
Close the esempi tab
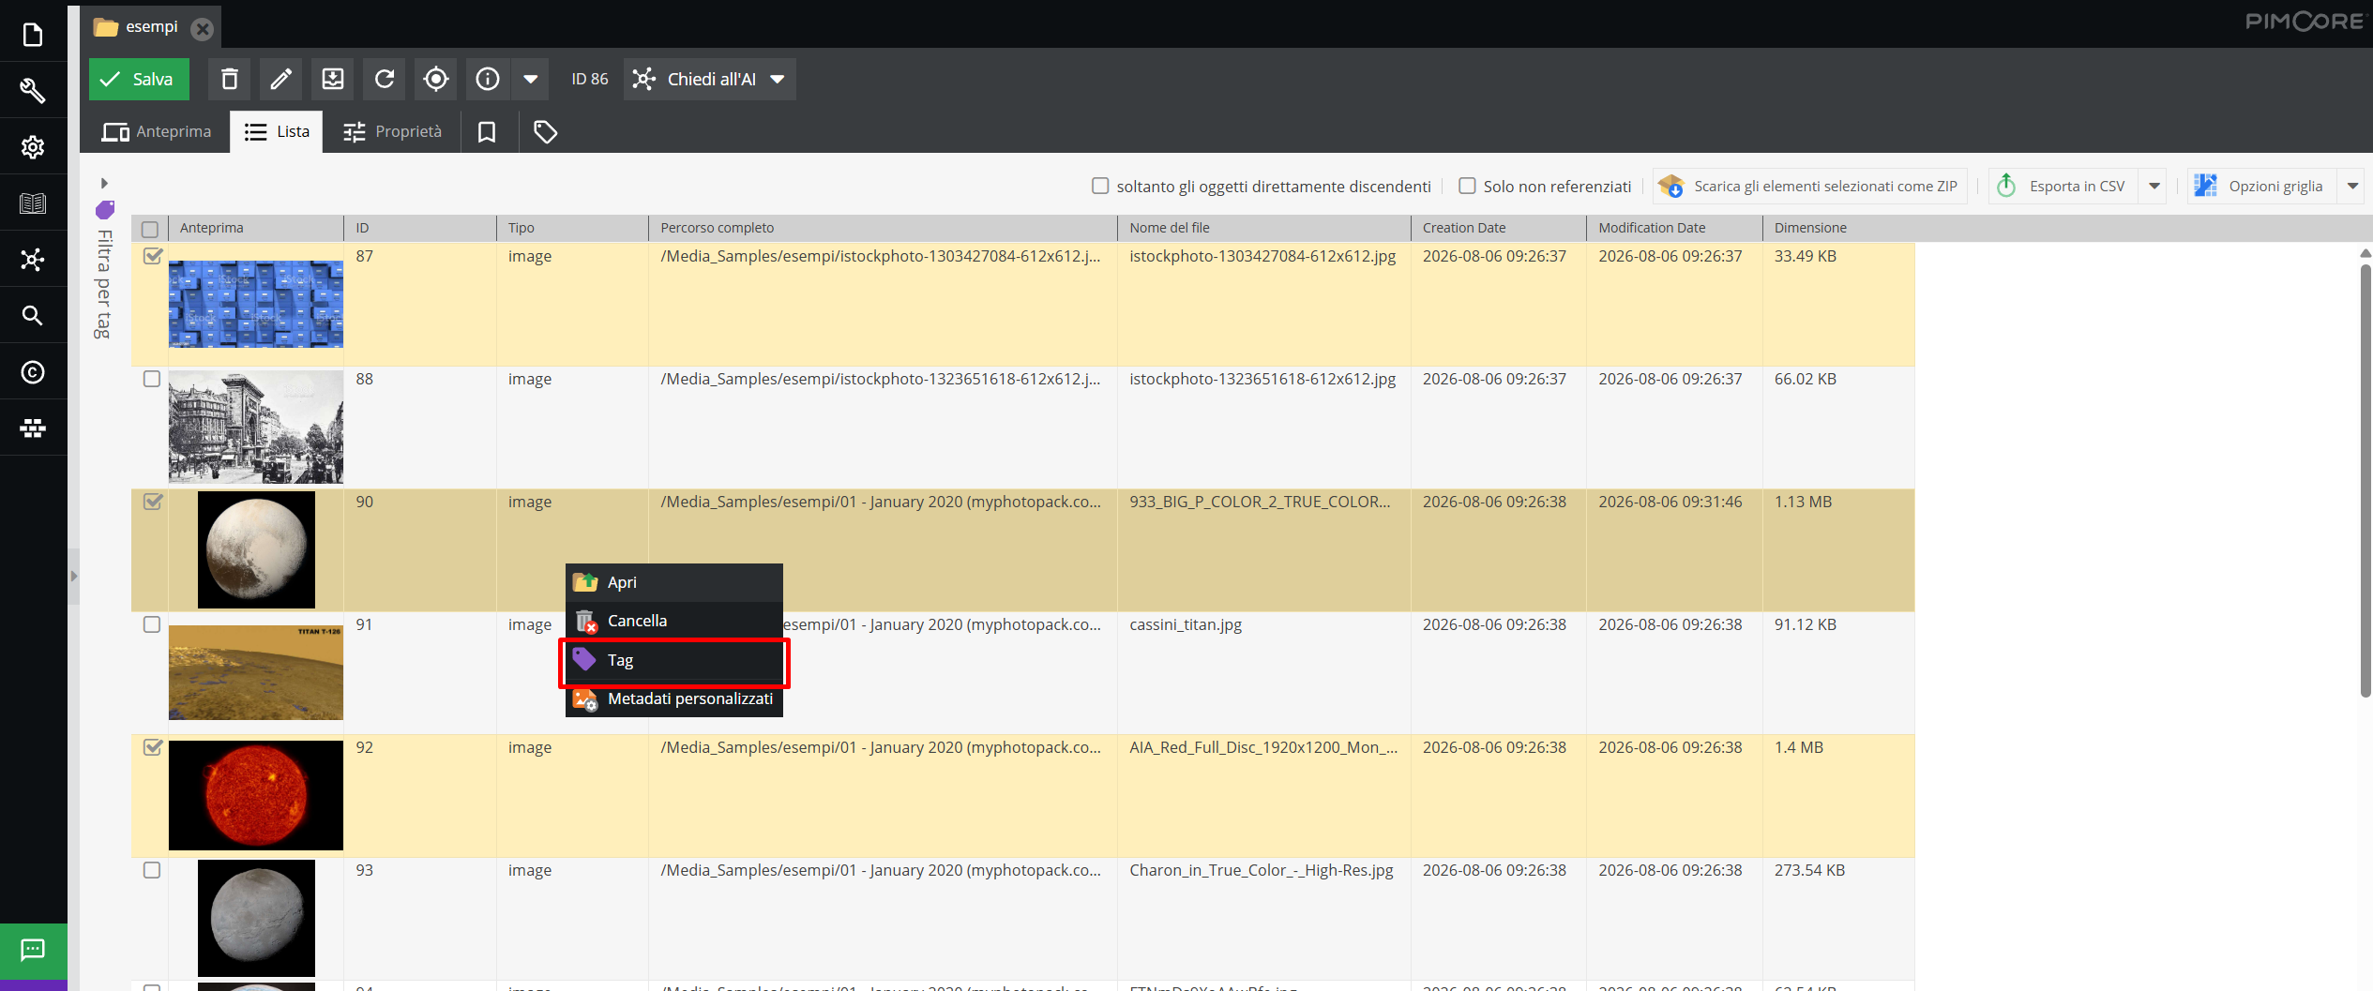[x=202, y=28]
